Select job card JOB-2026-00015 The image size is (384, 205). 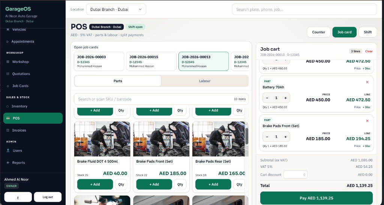(151, 61)
